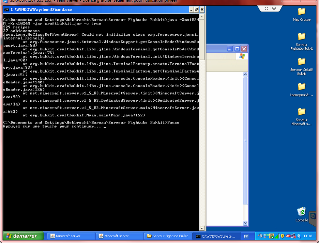Click the Windows flag logo in background window
Viewport: 319px width, 243px height.
[242, 56]
